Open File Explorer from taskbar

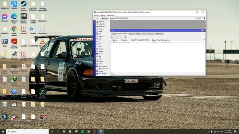pyautogui.click(x=64, y=131)
